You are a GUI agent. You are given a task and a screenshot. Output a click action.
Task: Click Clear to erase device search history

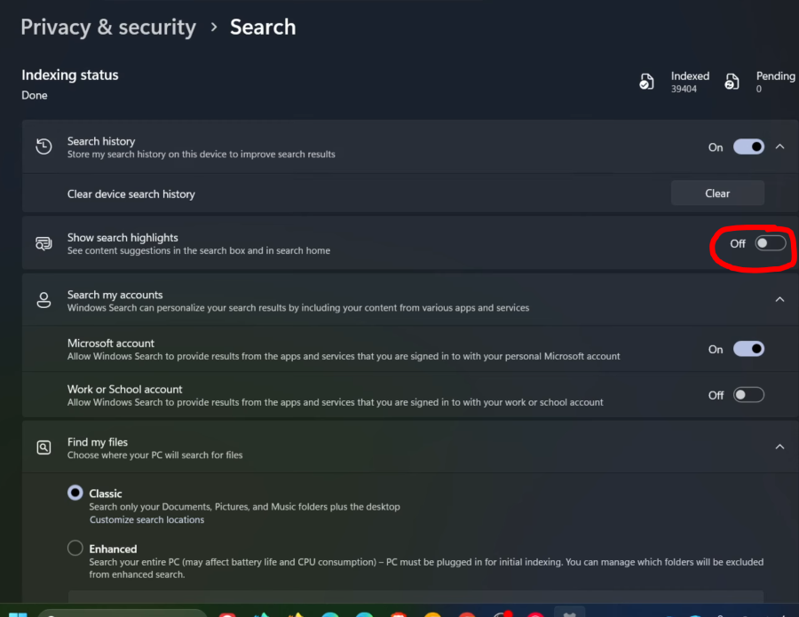click(x=717, y=194)
